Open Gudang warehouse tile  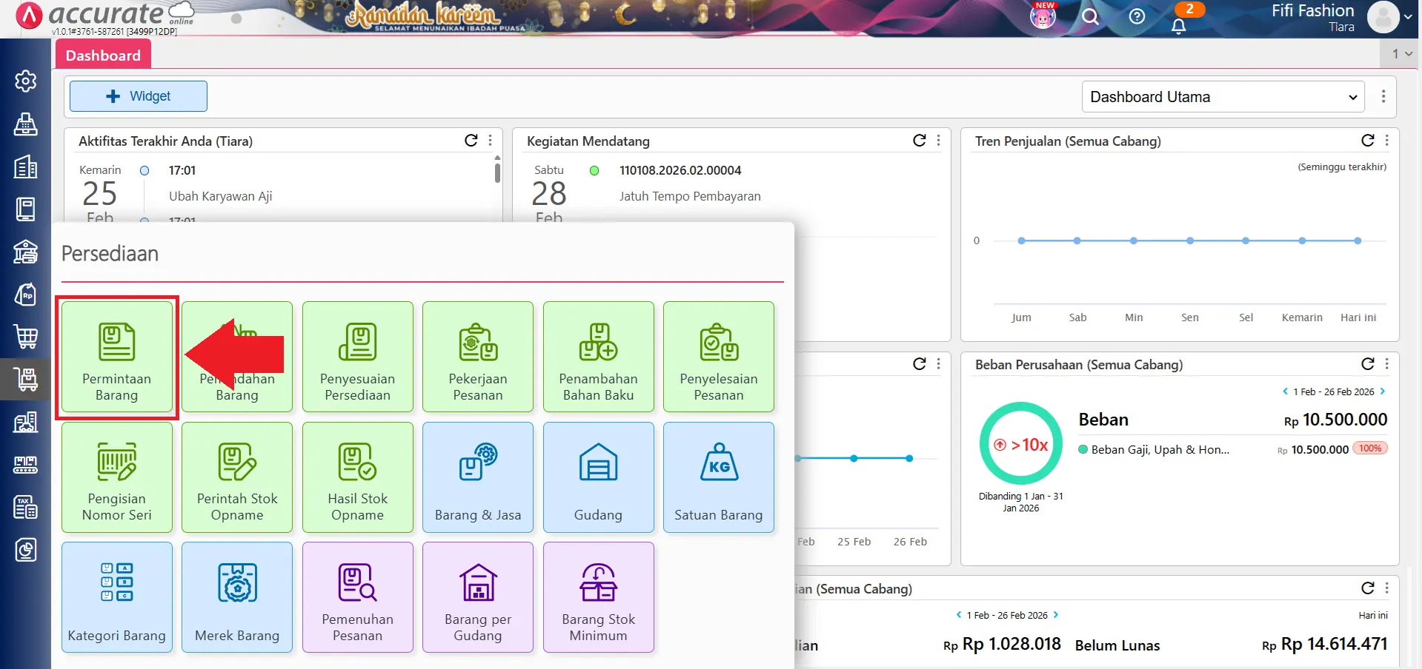pyautogui.click(x=598, y=477)
